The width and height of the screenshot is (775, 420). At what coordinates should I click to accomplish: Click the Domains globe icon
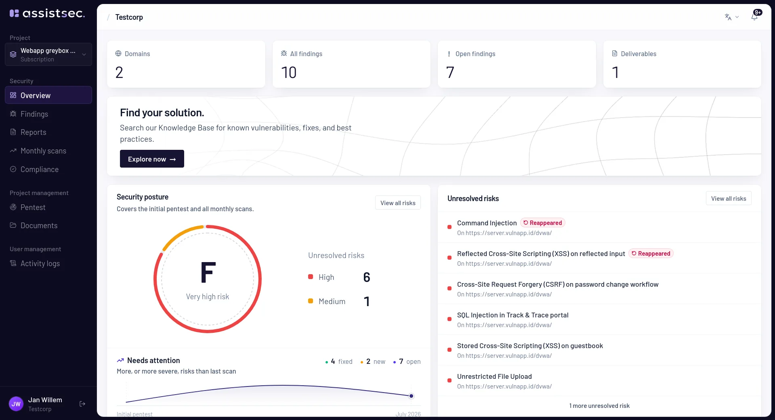[118, 53]
